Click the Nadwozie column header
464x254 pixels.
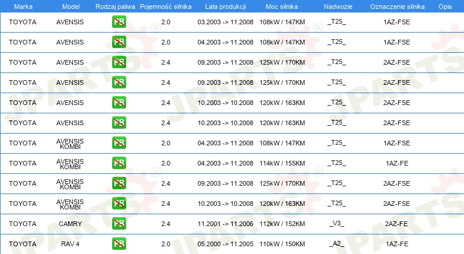pos(338,7)
